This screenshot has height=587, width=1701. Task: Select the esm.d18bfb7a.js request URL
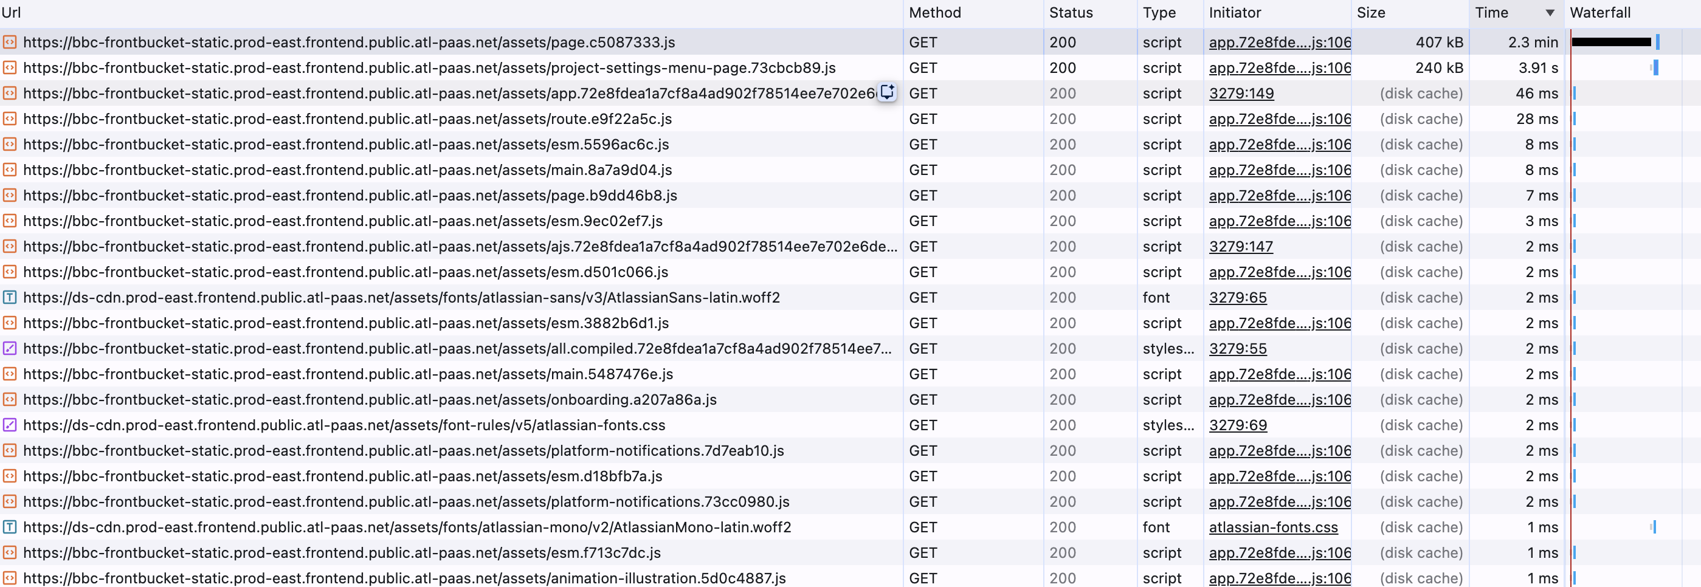(x=343, y=476)
